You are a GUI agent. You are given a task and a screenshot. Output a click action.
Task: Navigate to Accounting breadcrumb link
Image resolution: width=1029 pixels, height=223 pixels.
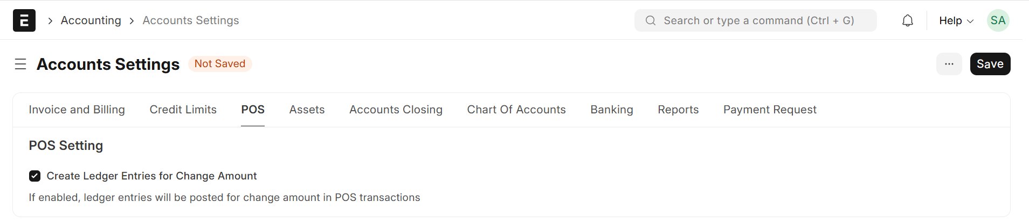point(91,20)
